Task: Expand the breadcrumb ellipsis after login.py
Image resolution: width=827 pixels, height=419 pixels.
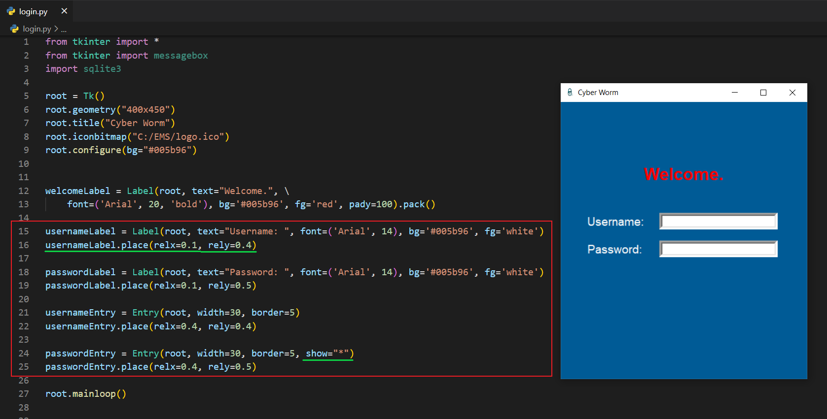Action: tap(64, 29)
